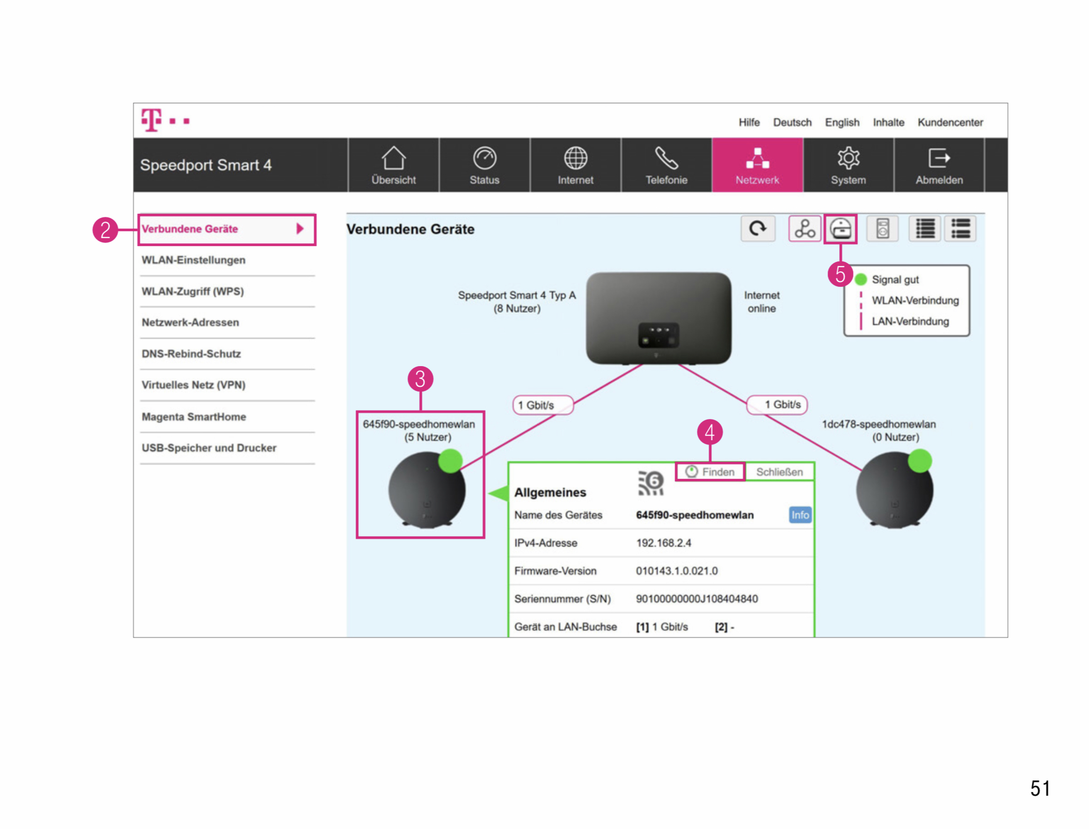Click the smart plug devices icon

pyautogui.click(x=882, y=229)
